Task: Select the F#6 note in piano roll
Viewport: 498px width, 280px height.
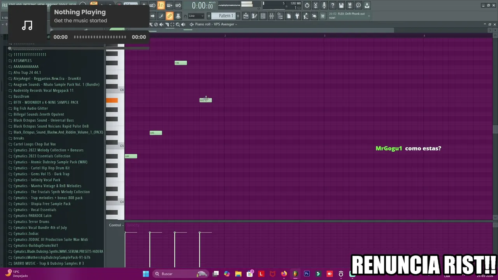Action: coord(181,63)
